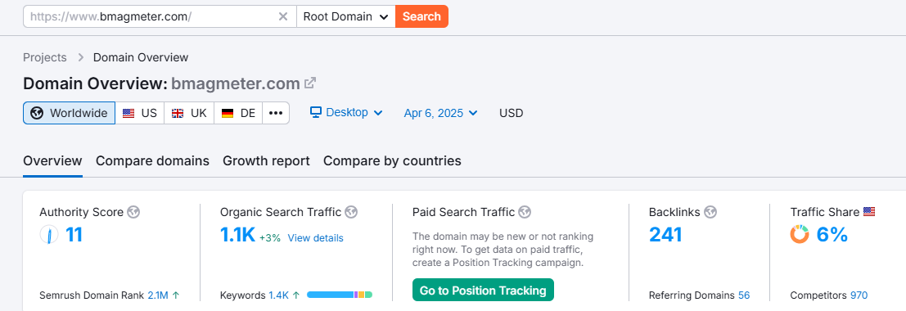Switch database to DE
Image resolution: width=906 pixels, height=311 pixels.
pyautogui.click(x=238, y=113)
